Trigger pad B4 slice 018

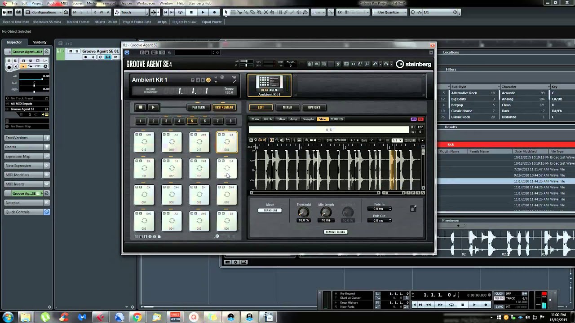click(x=227, y=142)
